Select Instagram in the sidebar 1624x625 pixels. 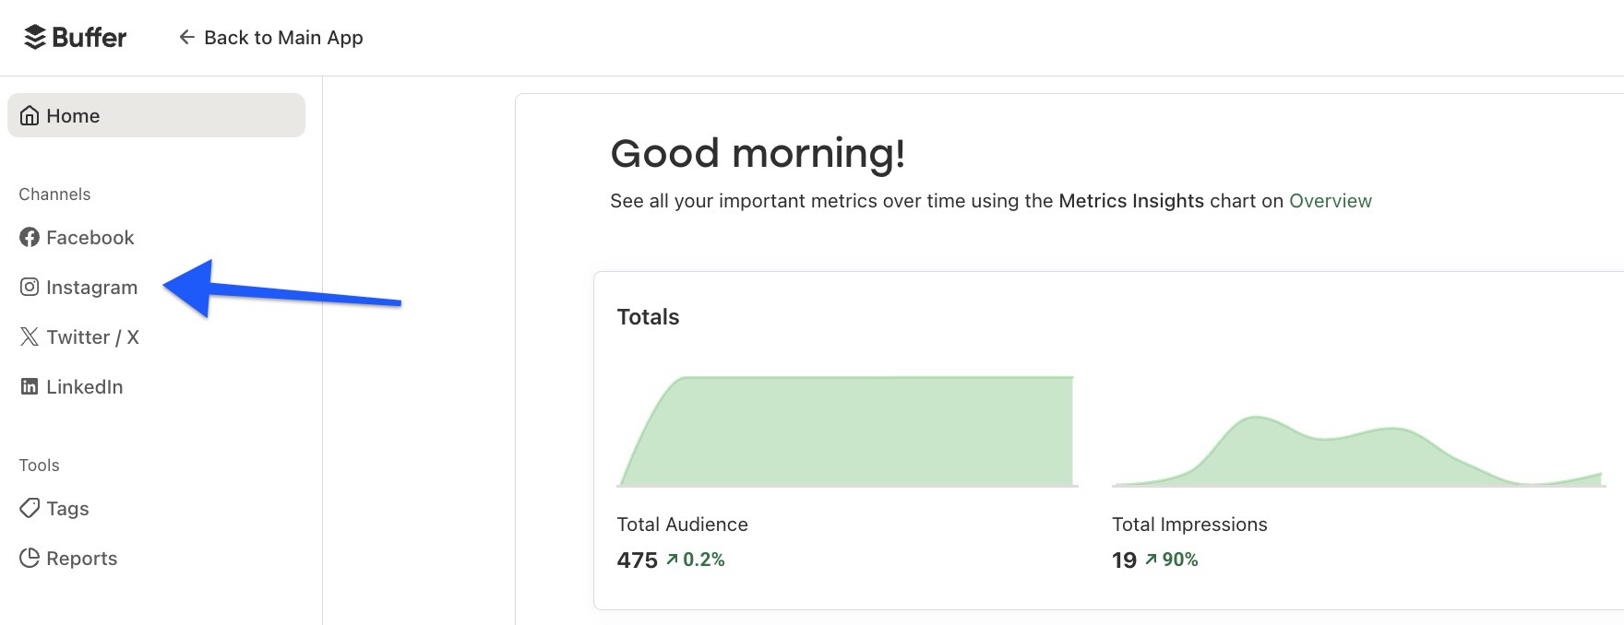tap(91, 288)
